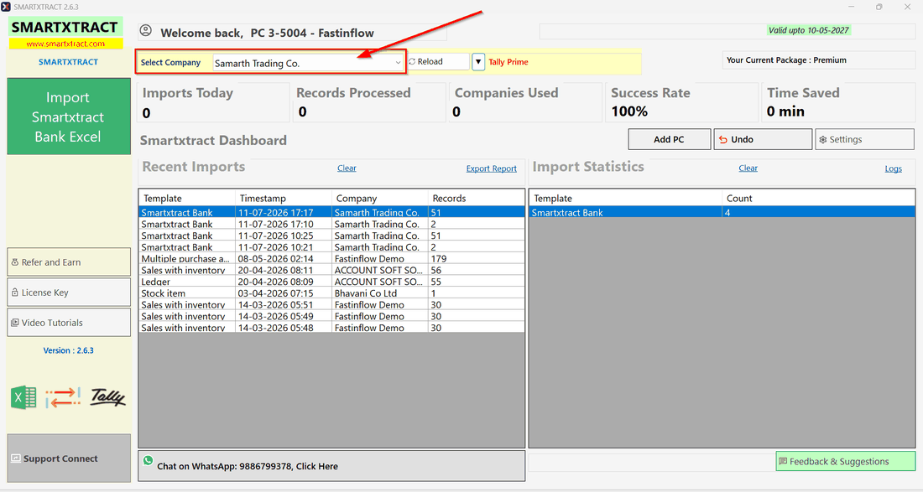The image size is (923, 492).
Task: Click the Tally logo in sidebar
Action: coord(107,397)
